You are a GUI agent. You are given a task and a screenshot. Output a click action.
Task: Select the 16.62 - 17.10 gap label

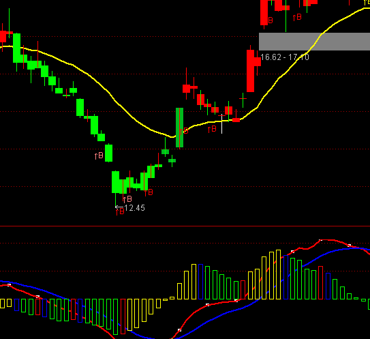pyautogui.click(x=285, y=57)
